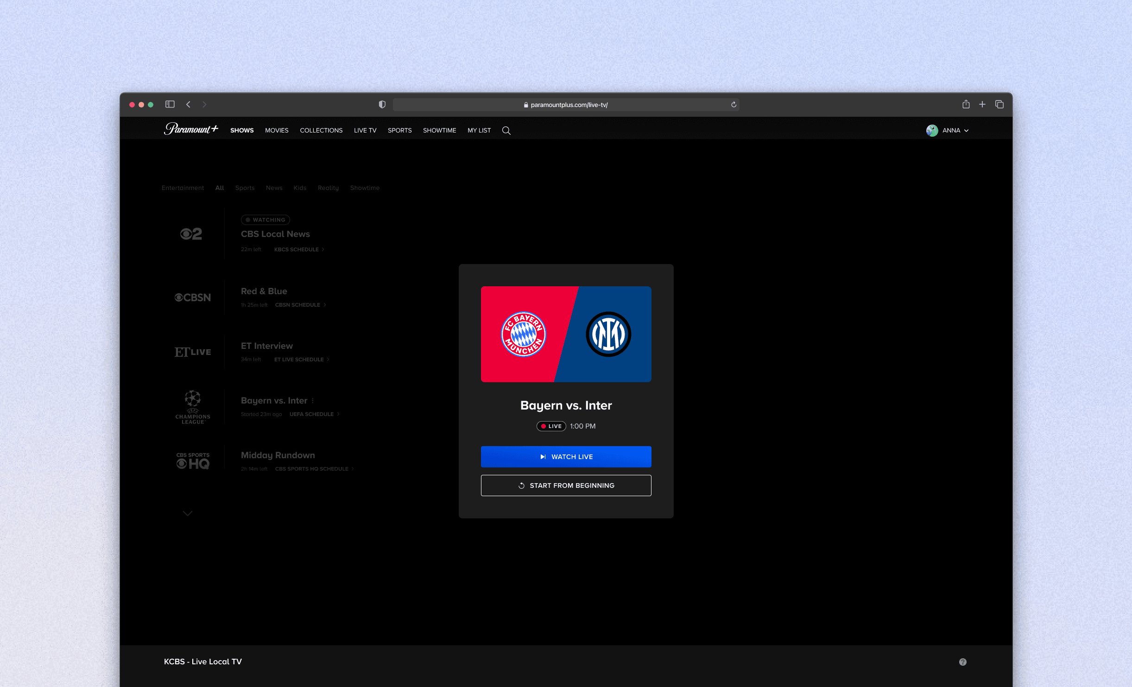Open the LIVE TV menu item
The height and width of the screenshot is (687, 1132).
[x=365, y=131]
